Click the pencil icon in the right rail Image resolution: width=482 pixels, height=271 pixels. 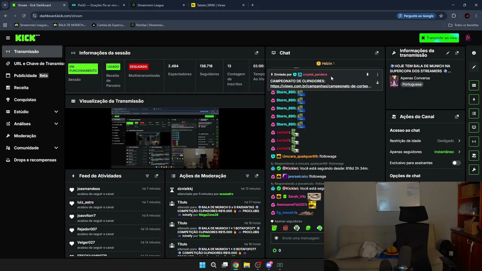tap(474, 67)
